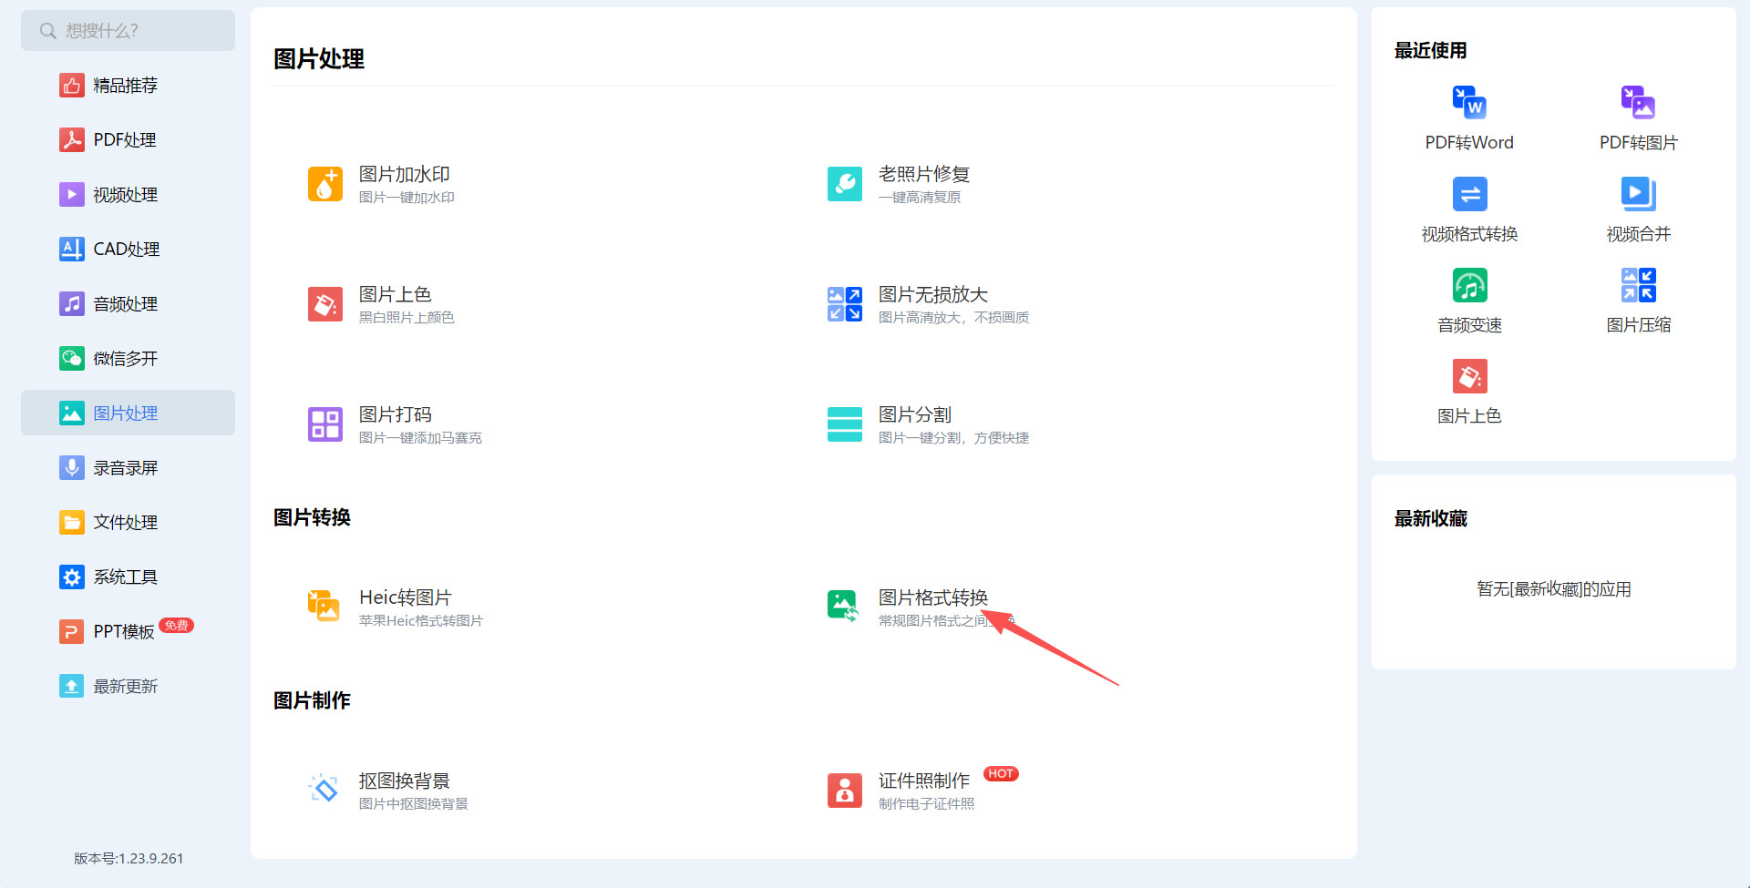The image size is (1750, 888).
Task: Click the 图片格式转换 green icon
Action: point(844,606)
